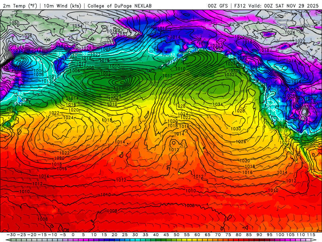
Task: Click the 35 label on the color scale
Action: coord(145,235)
